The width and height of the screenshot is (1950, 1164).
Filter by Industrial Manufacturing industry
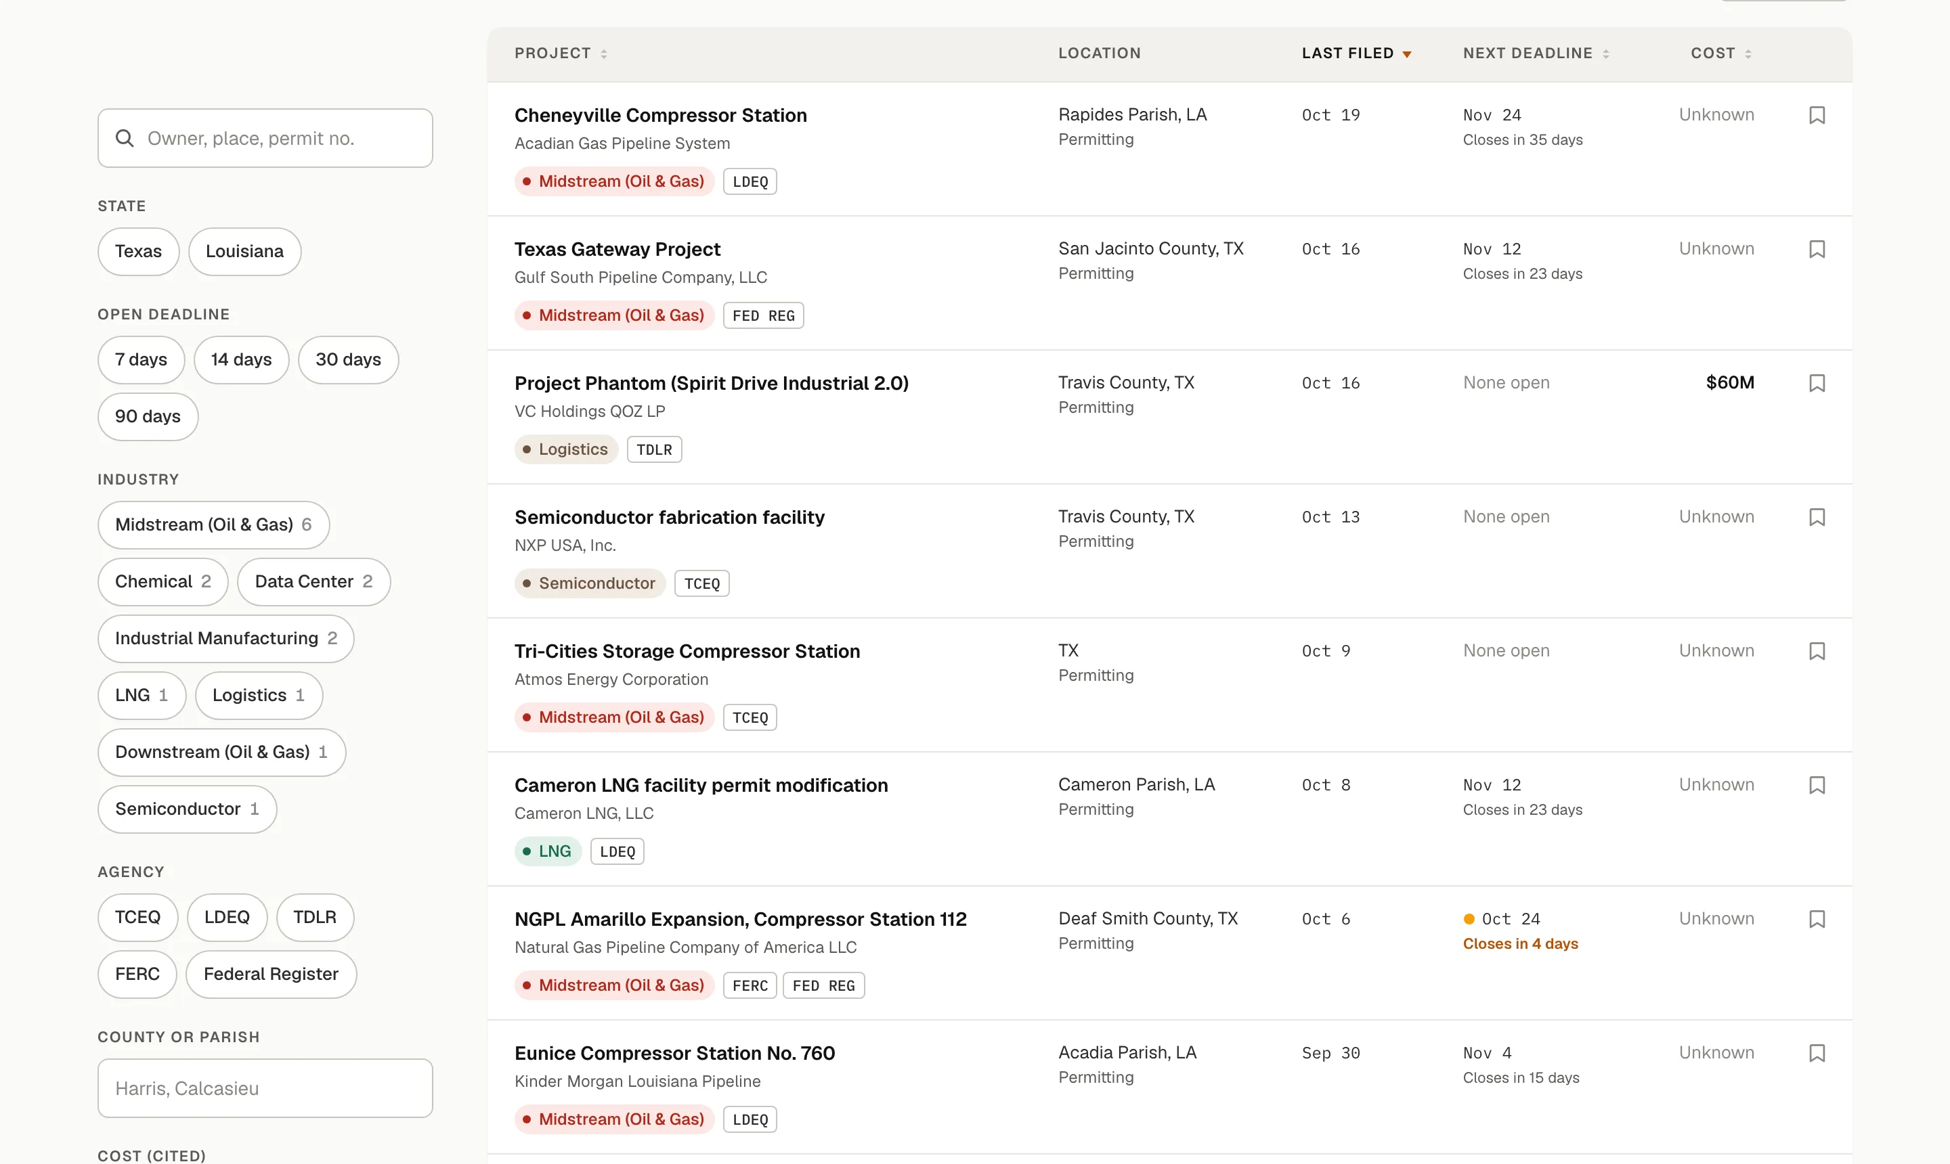(x=226, y=638)
